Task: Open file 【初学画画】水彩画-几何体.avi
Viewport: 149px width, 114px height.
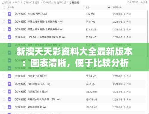Action: tap(31, 14)
